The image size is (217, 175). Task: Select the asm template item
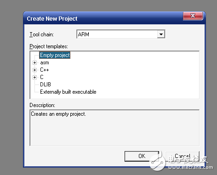[x=45, y=62]
